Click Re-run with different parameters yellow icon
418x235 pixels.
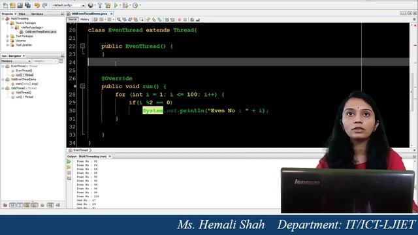point(69,167)
